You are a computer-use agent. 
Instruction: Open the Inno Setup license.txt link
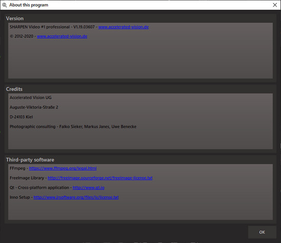click(x=76, y=198)
